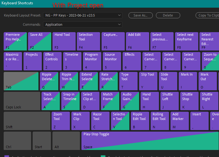Click the 3 key Timelines
The height and width of the screenshot is (157, 219).
pyautogui.click(x=72, y=61)
